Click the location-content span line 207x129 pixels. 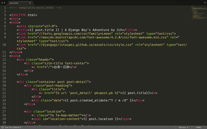click(x=81, y=119)
